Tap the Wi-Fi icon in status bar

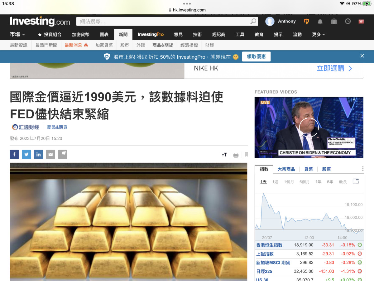point(342,4)
